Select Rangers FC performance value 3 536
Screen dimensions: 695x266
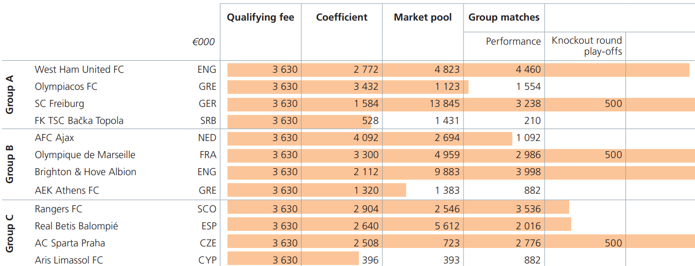(x=528, y=209)
